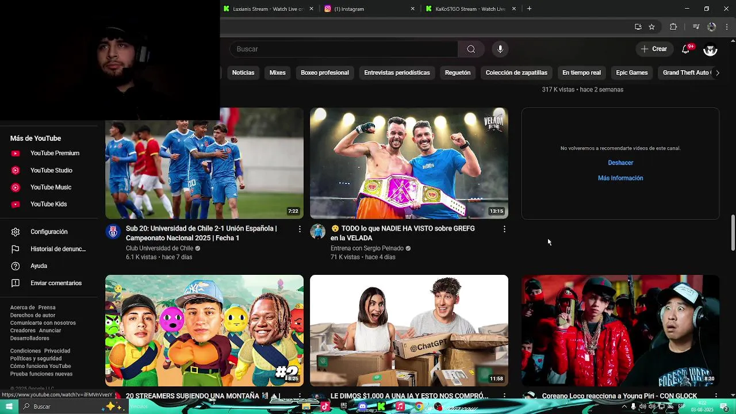Select the Reguetón filter chip
Image resolution: width=736 pixels, height=414 pixels.
(x=458, y=72)
